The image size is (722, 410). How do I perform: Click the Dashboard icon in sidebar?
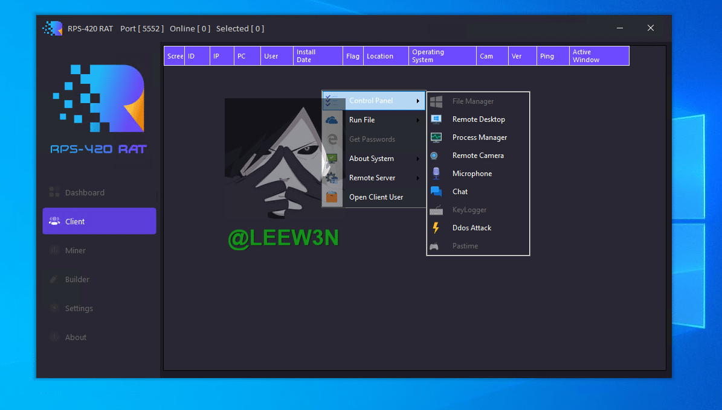54,192
